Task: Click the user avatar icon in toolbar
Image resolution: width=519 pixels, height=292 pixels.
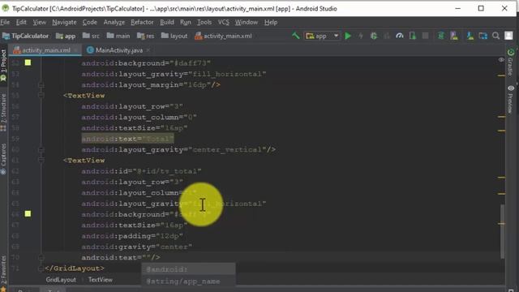Action: point(508,36)
